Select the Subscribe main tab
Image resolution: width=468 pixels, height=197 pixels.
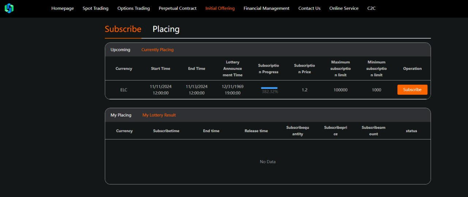(123, 29)
